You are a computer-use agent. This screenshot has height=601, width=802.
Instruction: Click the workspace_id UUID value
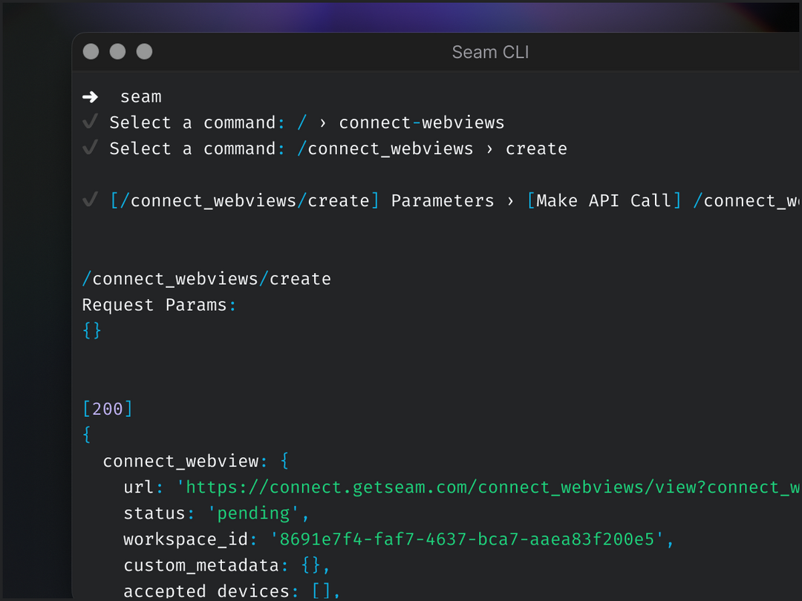[466, 539]
